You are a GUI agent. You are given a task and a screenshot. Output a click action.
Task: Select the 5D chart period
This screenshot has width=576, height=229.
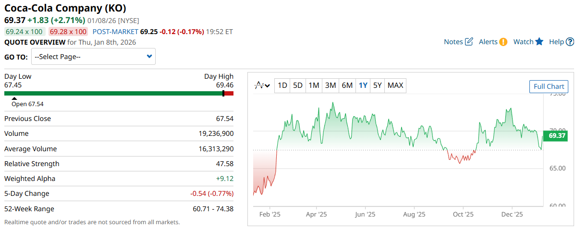(x=298, y=85)
